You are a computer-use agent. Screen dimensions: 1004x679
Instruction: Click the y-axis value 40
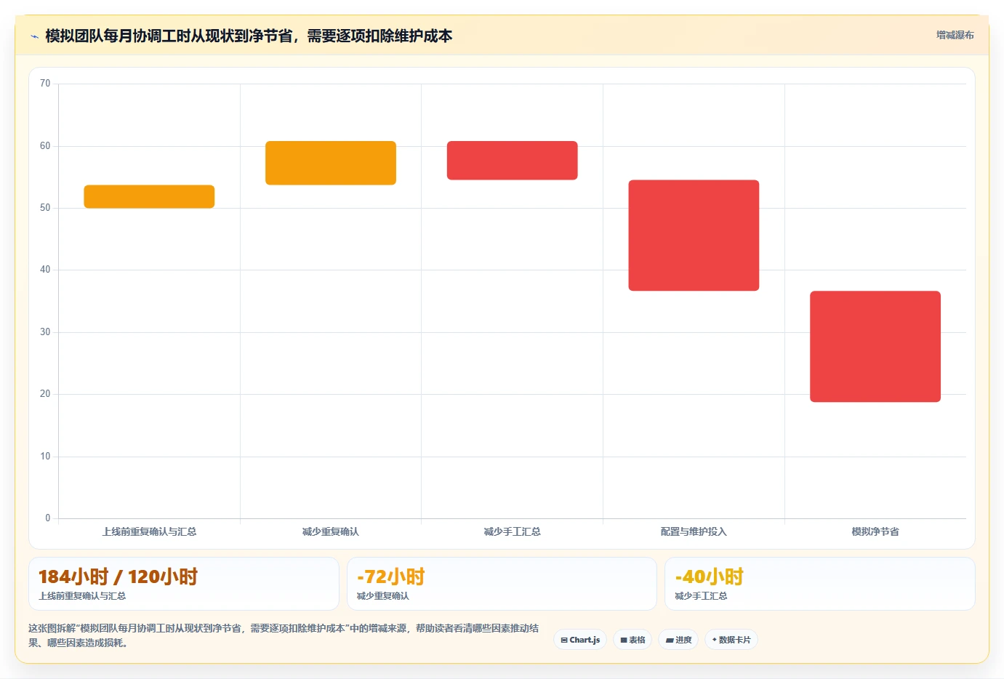coord(45,270)
